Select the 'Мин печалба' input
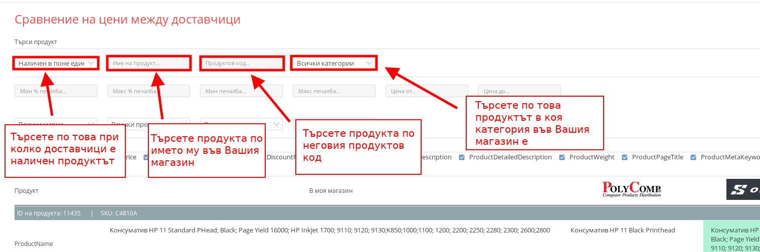 (x=241, y=91)
